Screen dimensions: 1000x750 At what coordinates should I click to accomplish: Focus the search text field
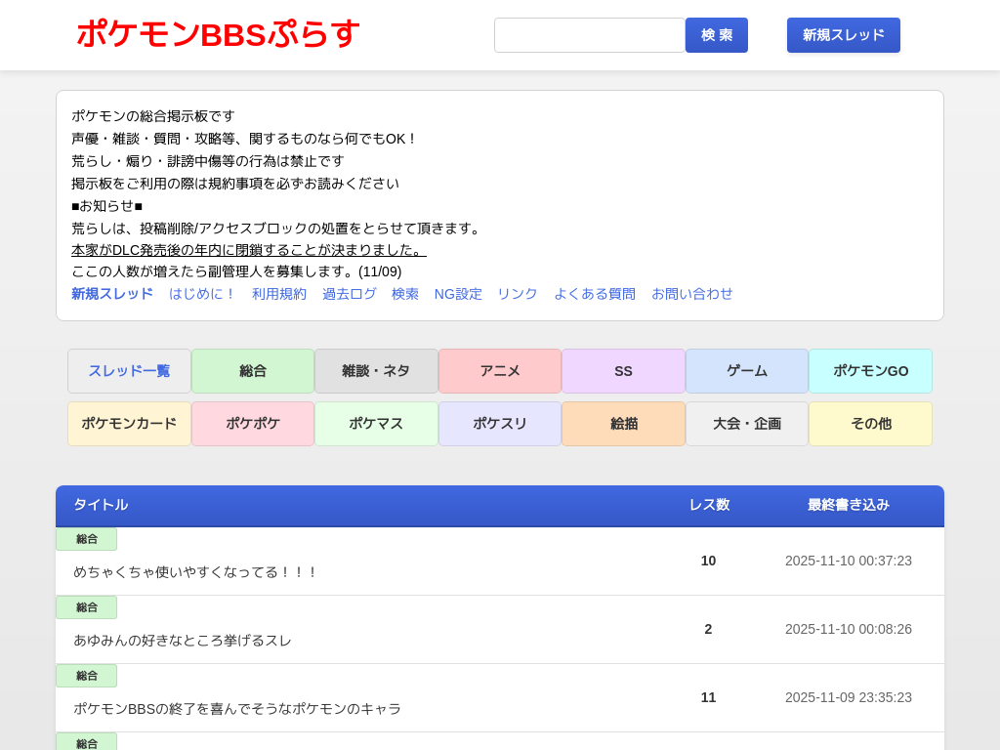coord(589,35)
